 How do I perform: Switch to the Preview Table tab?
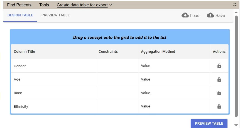coord(55,15)
